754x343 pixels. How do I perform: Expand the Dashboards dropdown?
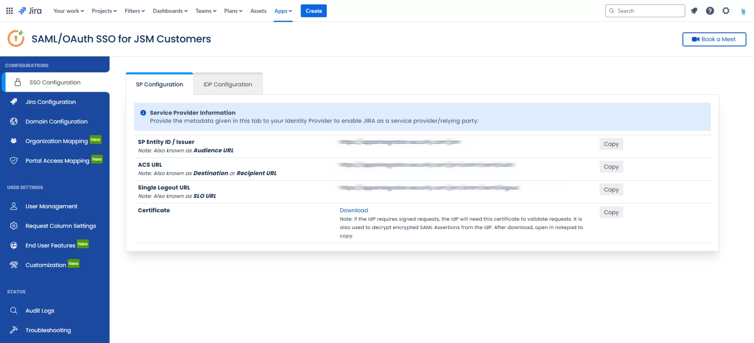pos(170,11)
